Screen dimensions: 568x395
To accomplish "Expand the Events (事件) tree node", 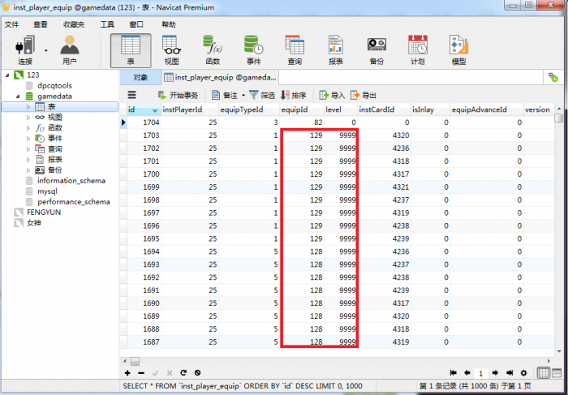I will [28, 139].
